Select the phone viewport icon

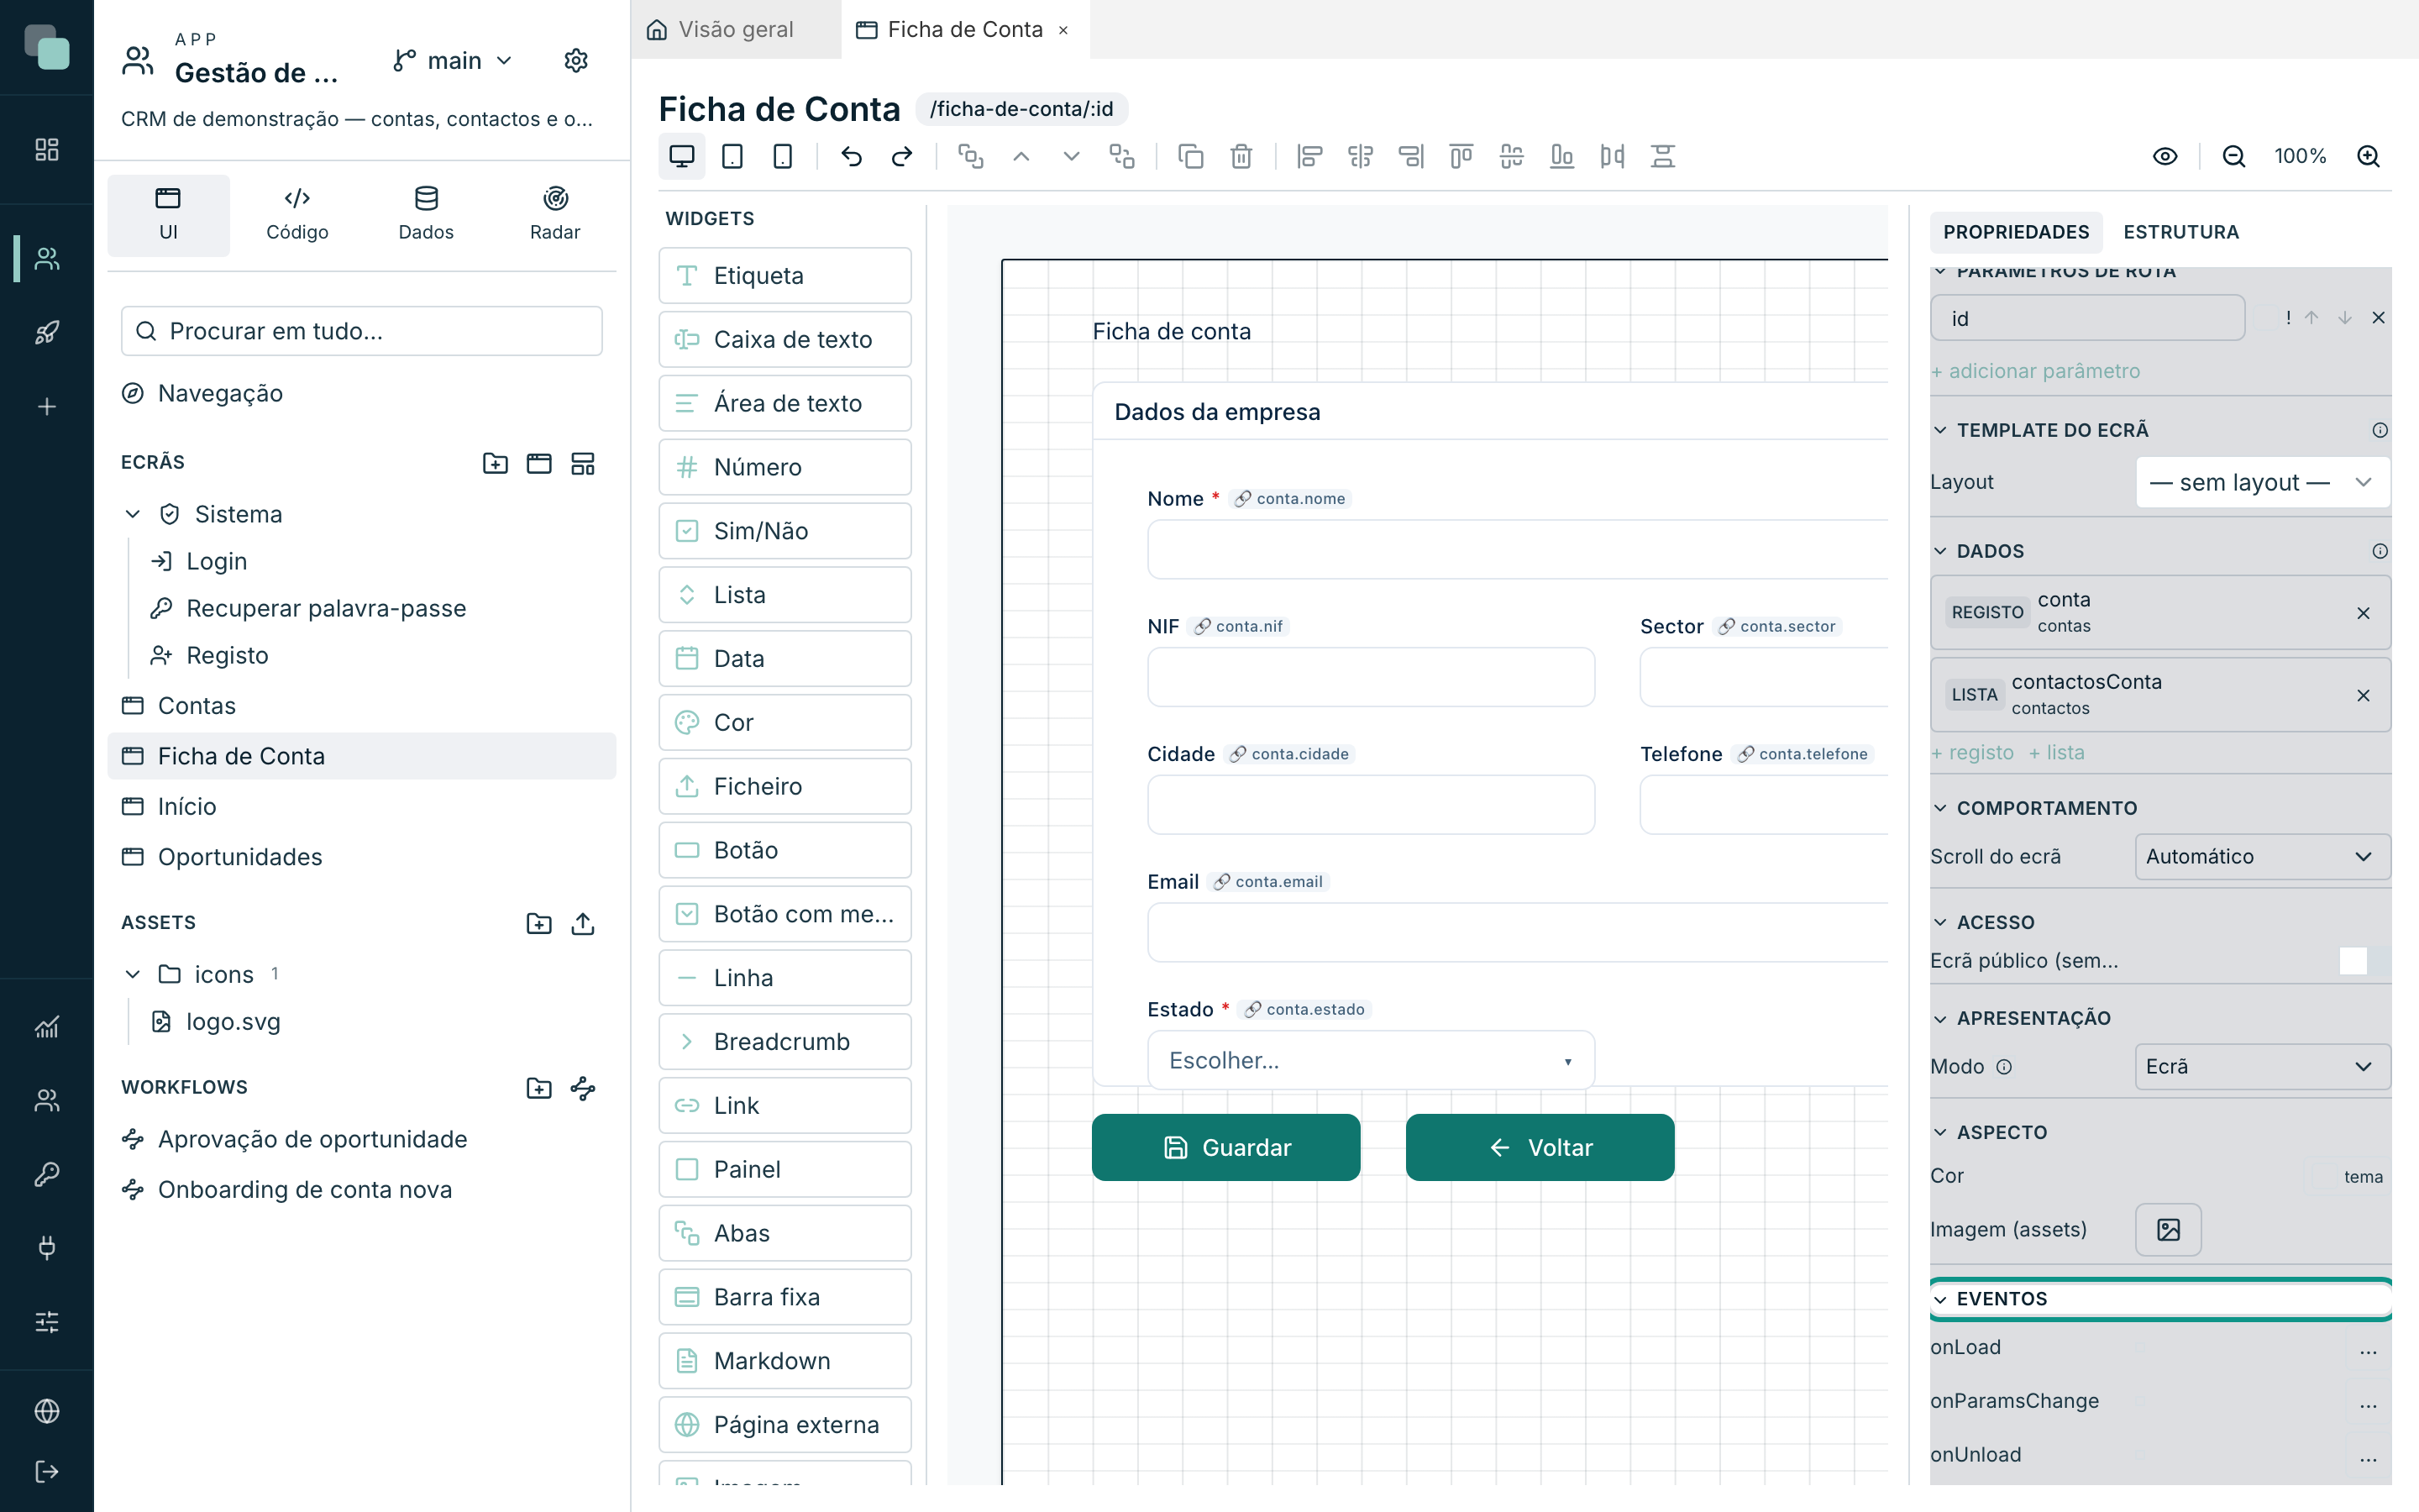tap(783, 156)
